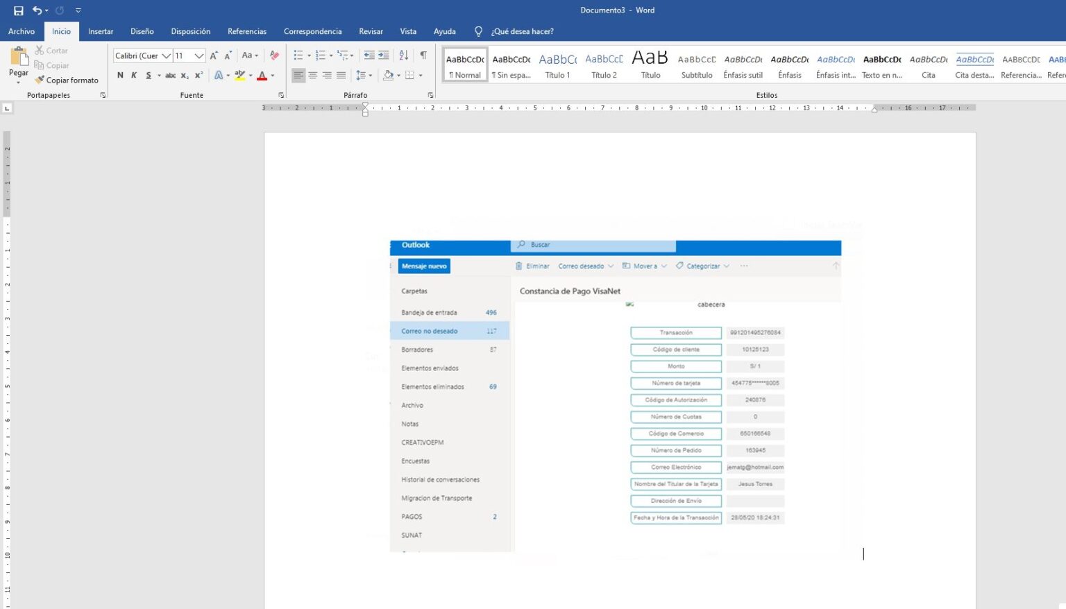Apply text effects with the glowing A icon

[x=219, y=75]
